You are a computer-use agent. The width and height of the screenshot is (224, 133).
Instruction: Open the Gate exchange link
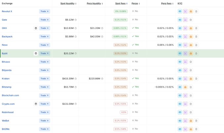tap(4, 20)
